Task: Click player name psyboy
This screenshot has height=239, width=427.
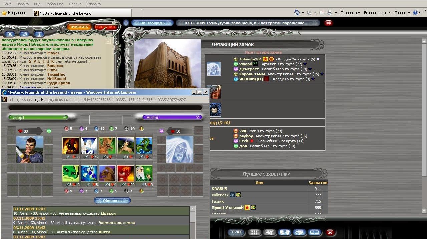Action: (x=246, y=136)
